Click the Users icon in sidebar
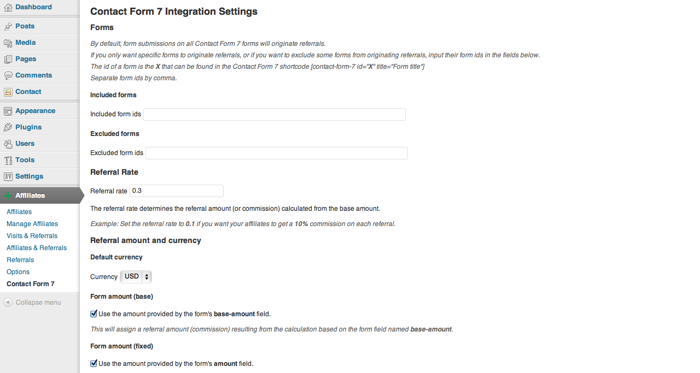700x373 pixels. click(x=8, y=144)
